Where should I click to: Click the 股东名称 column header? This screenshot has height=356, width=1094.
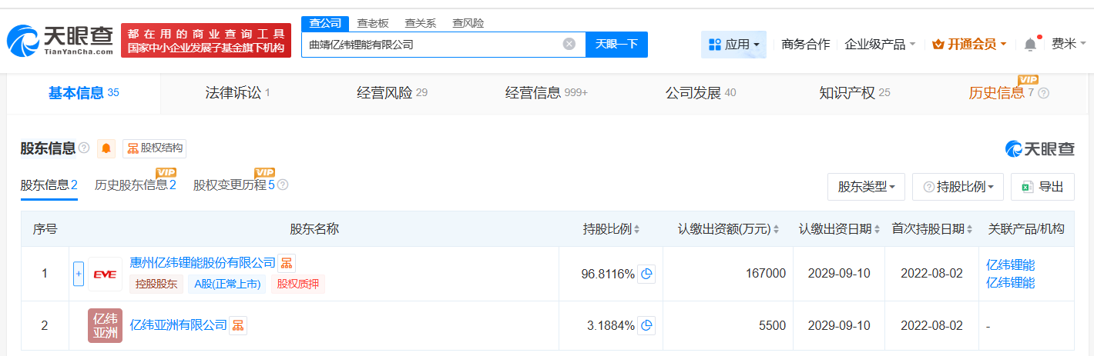[x=314, y=229]
